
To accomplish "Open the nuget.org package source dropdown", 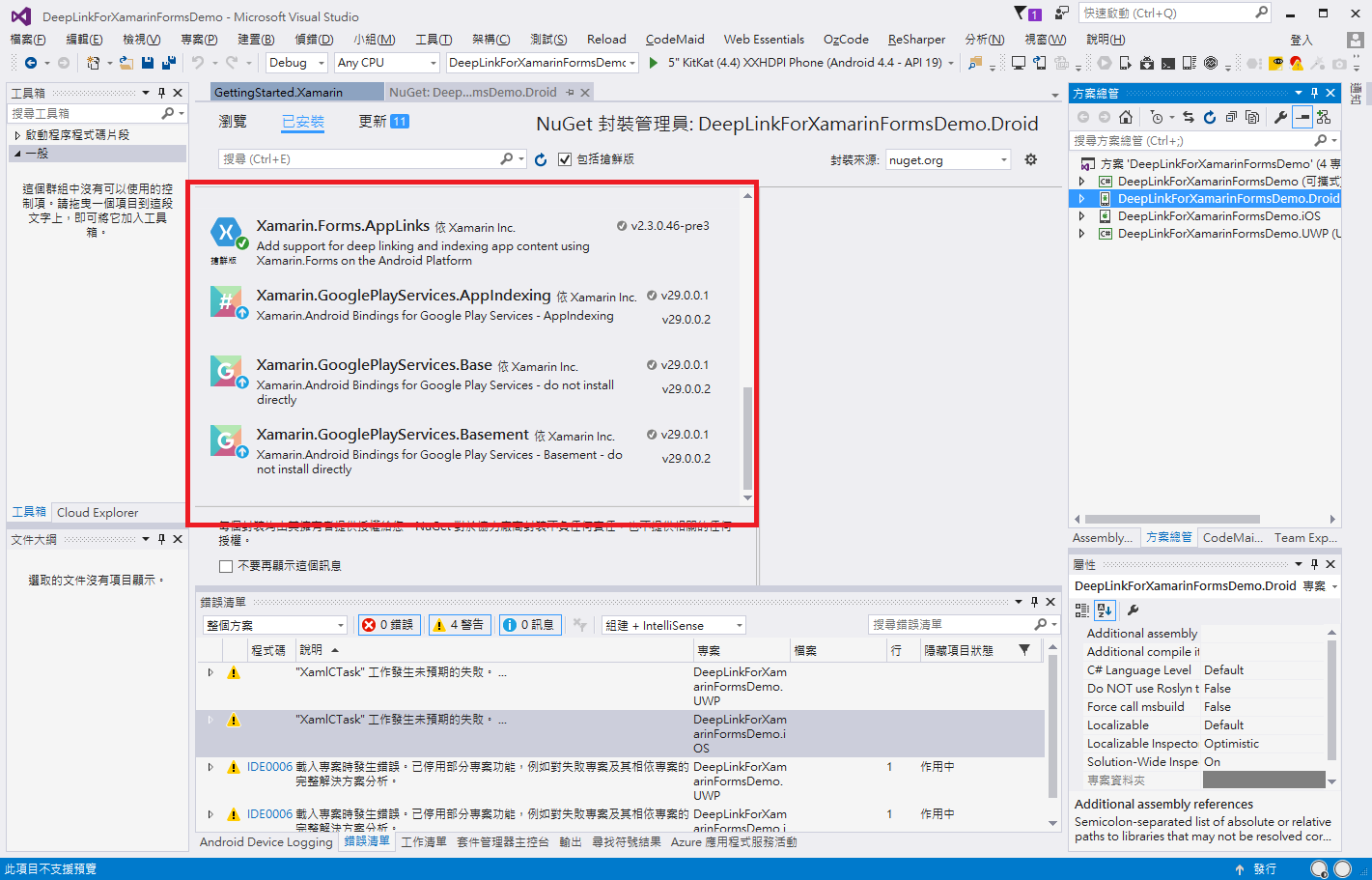I will pos(947,160).
